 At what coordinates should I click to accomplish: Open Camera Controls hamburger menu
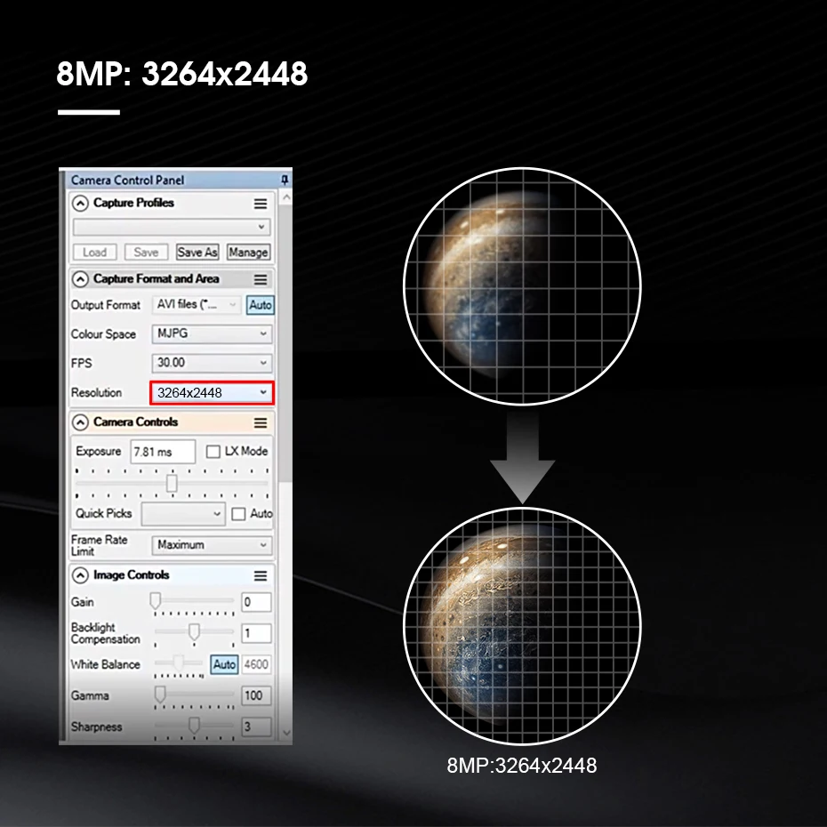pos(261,423)
